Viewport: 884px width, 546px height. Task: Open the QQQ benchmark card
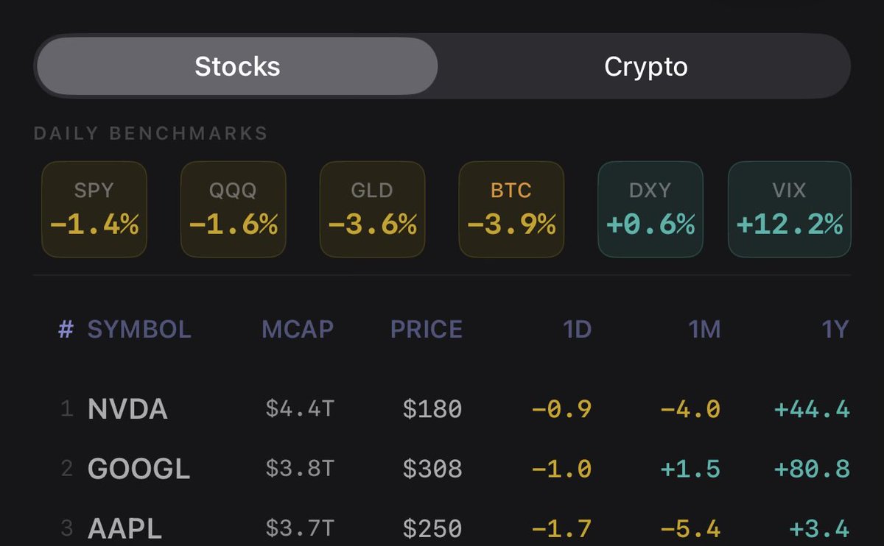pos(233,210)
